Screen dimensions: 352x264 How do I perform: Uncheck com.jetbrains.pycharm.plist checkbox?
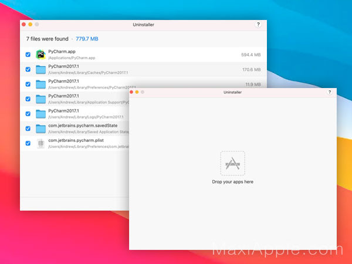(28, 143)
